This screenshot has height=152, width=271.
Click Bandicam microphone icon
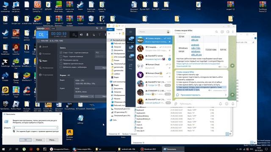(87, 35)
